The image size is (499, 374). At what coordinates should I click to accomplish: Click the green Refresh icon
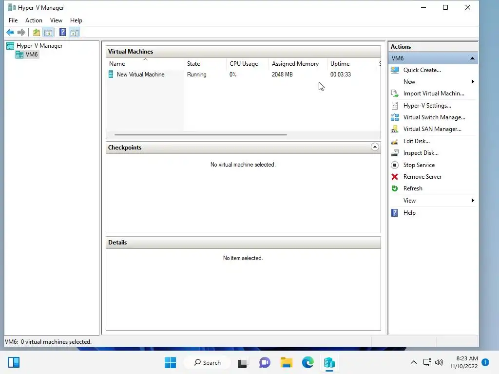[395, 188]
